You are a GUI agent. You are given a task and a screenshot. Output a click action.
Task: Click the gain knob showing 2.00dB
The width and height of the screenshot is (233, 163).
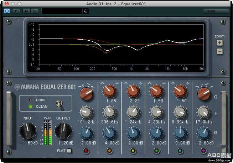coord(157,133)
